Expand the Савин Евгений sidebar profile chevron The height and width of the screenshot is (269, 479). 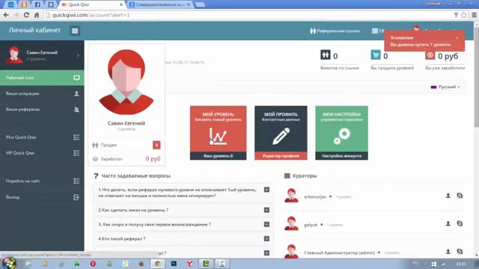point(78,55)
